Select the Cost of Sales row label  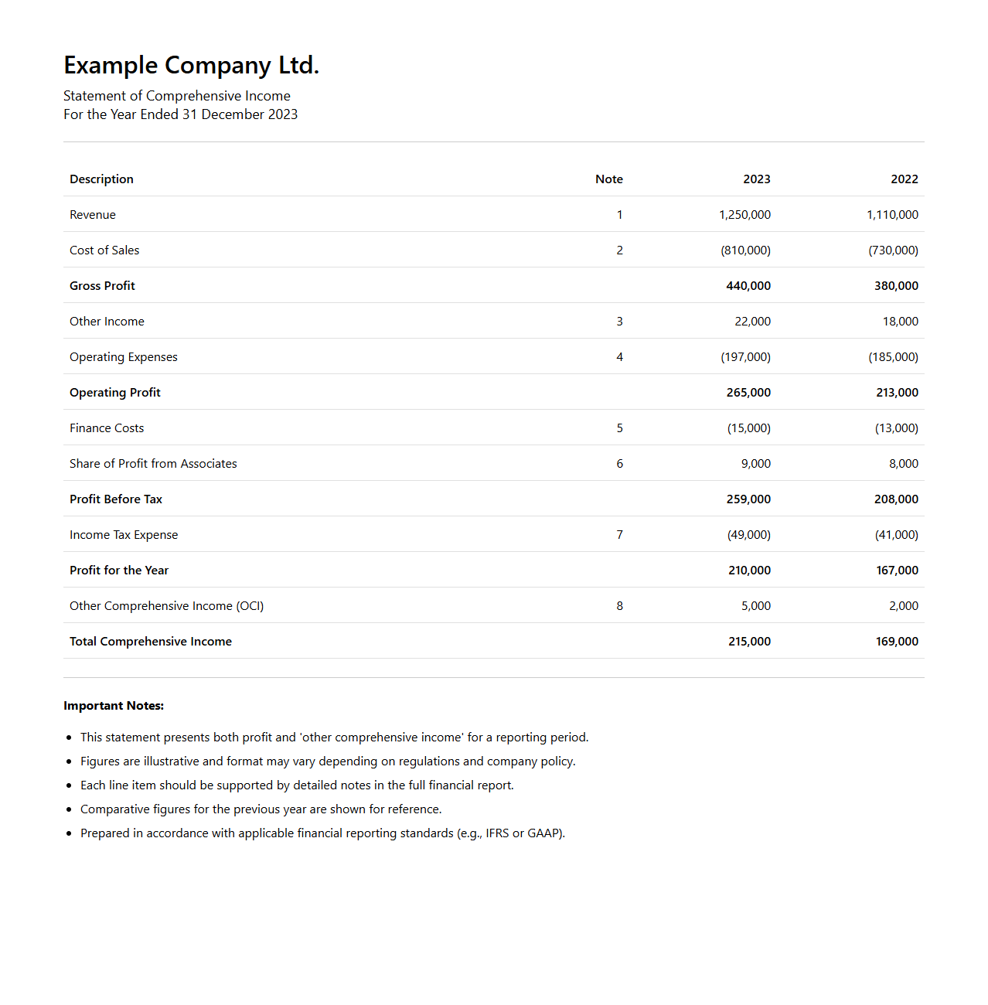click(x=104, y=250)
